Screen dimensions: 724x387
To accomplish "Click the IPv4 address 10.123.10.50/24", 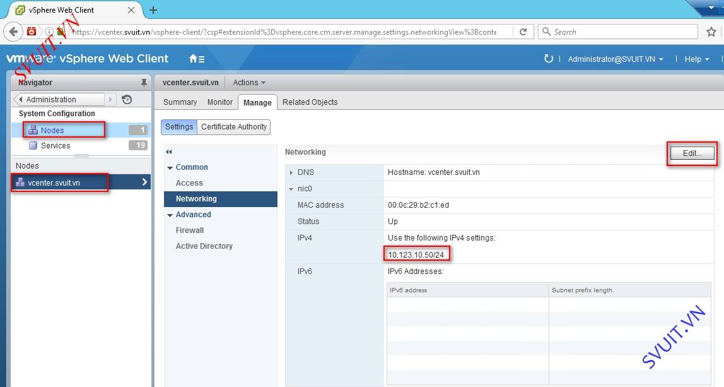I will (416, 255).
